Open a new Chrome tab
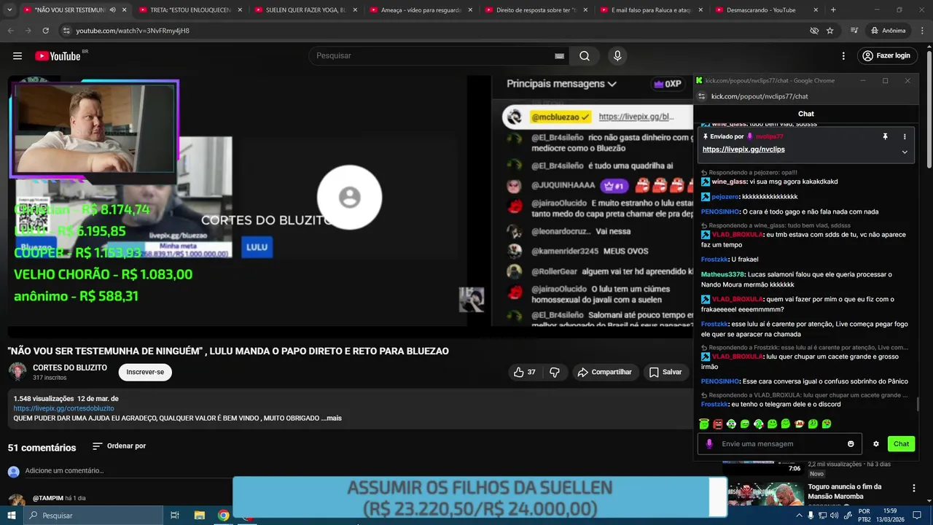 point(833,10)
